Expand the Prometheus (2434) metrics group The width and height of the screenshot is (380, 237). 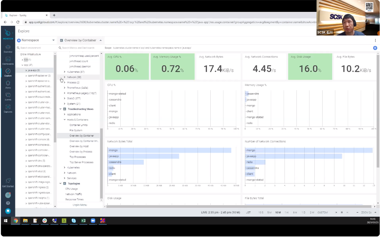click(x=77, y=88)
